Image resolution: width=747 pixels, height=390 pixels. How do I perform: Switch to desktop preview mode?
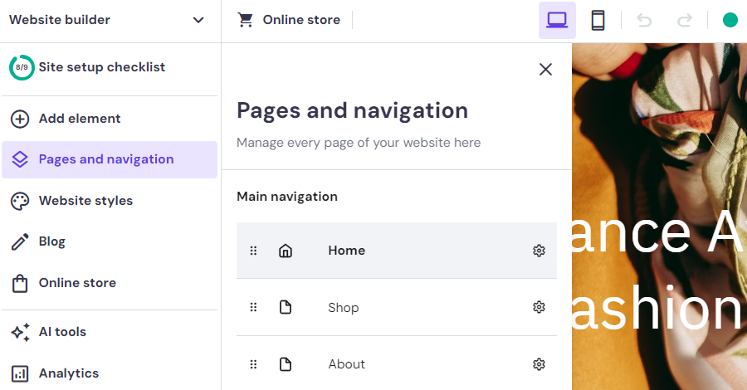pyautogui.click(x=557, y=21)
